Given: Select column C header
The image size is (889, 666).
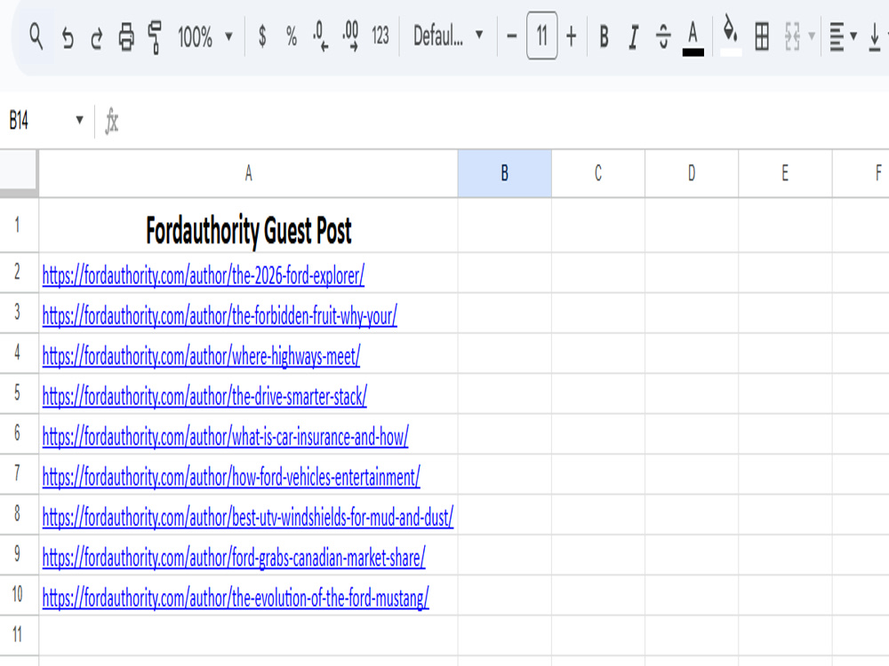Looking at the screenshot, I should [598, 173].
